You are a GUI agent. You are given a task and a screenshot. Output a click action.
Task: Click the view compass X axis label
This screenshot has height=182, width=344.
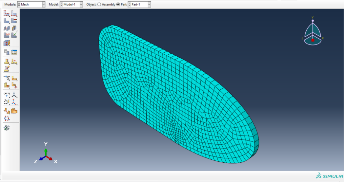coord(322,38)
